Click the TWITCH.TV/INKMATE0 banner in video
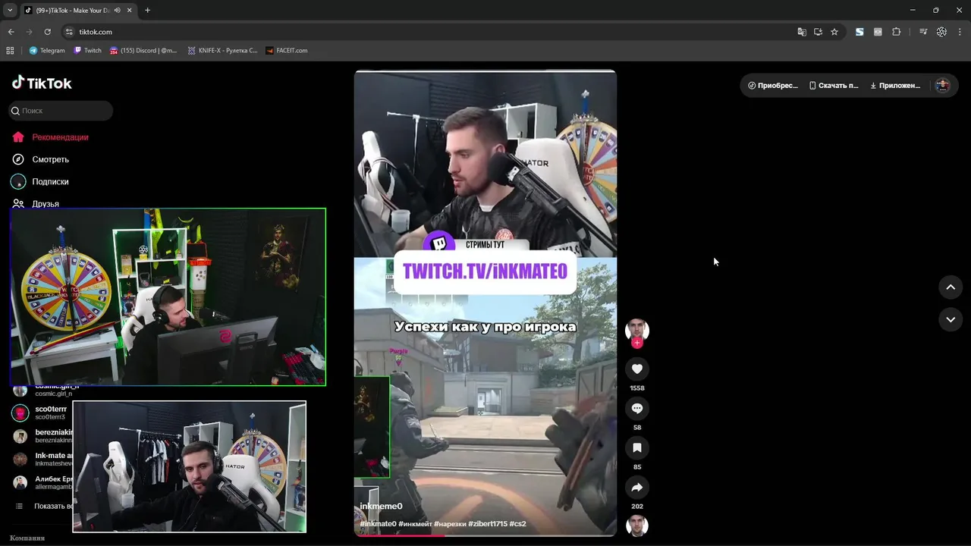The width and height of the screenshot is (971, 546). (x=485, y=271)
